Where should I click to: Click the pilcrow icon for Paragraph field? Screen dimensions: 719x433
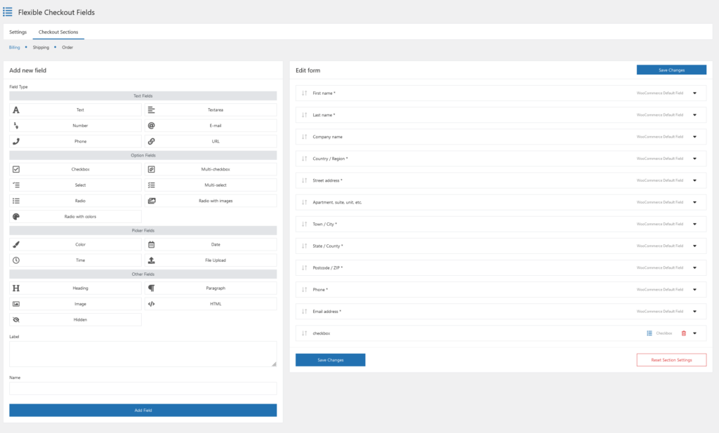pos(152,288)
